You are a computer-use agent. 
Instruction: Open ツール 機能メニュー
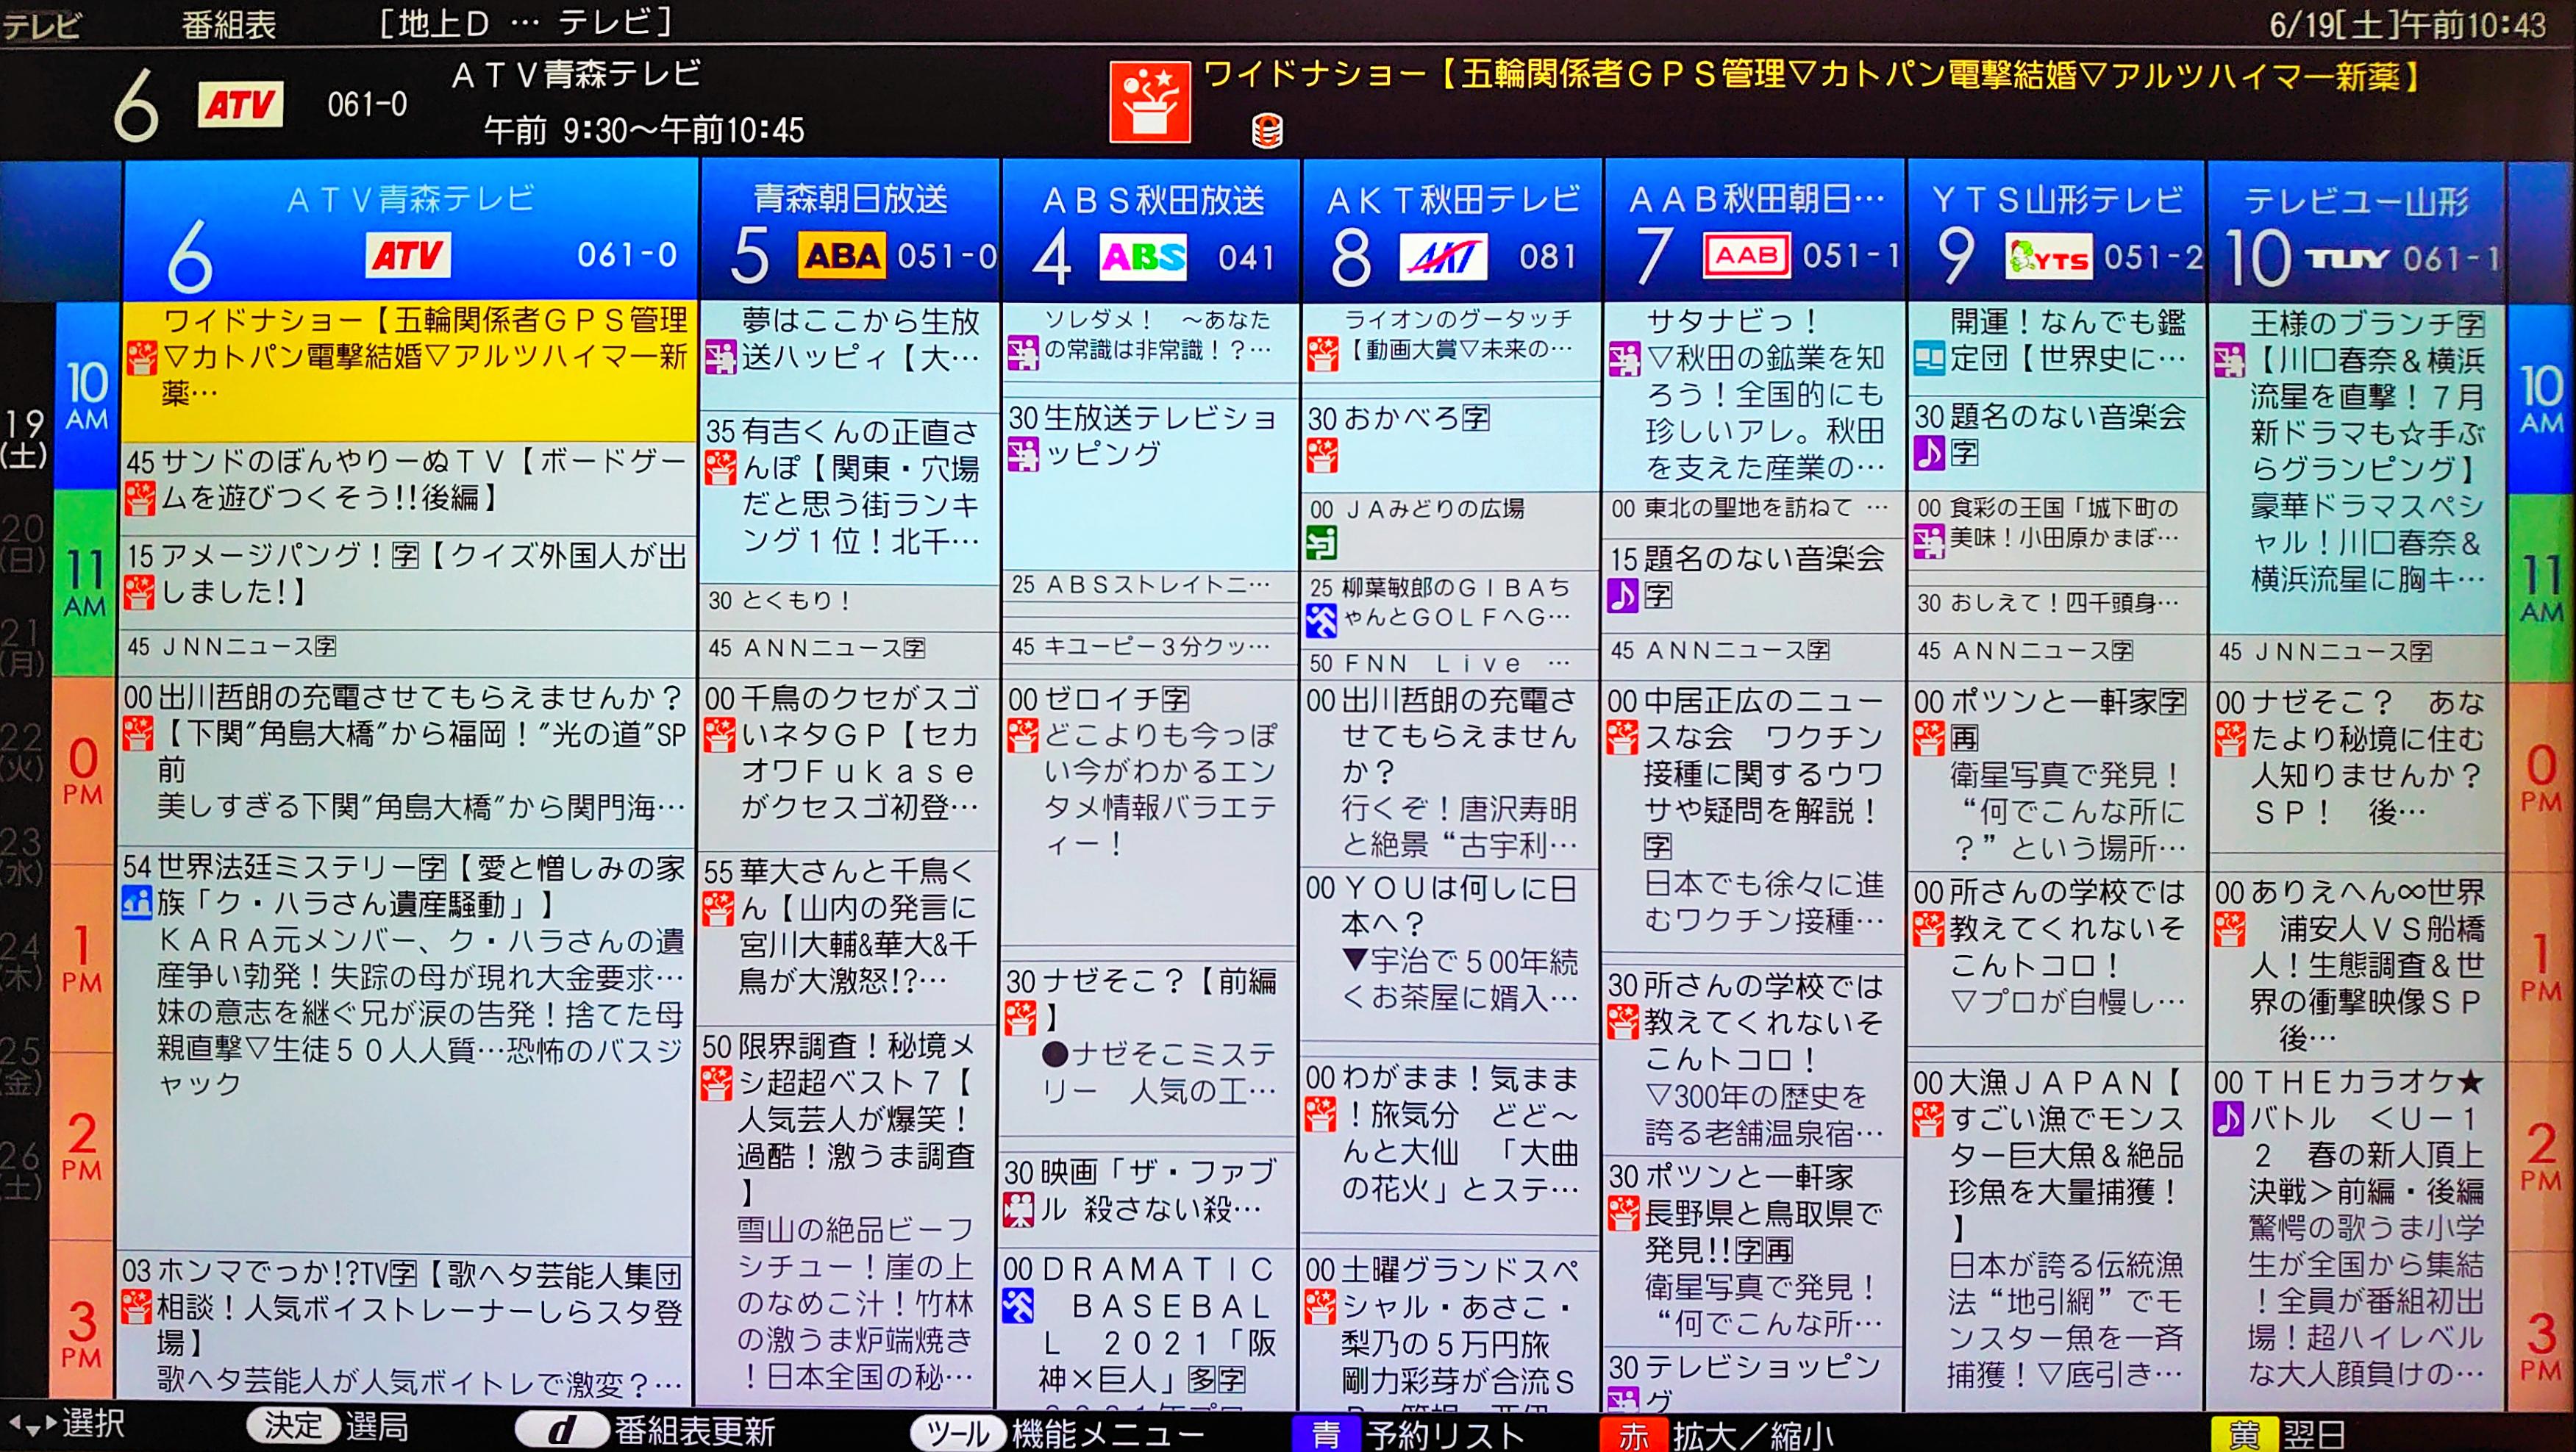coord(1057,1433)
